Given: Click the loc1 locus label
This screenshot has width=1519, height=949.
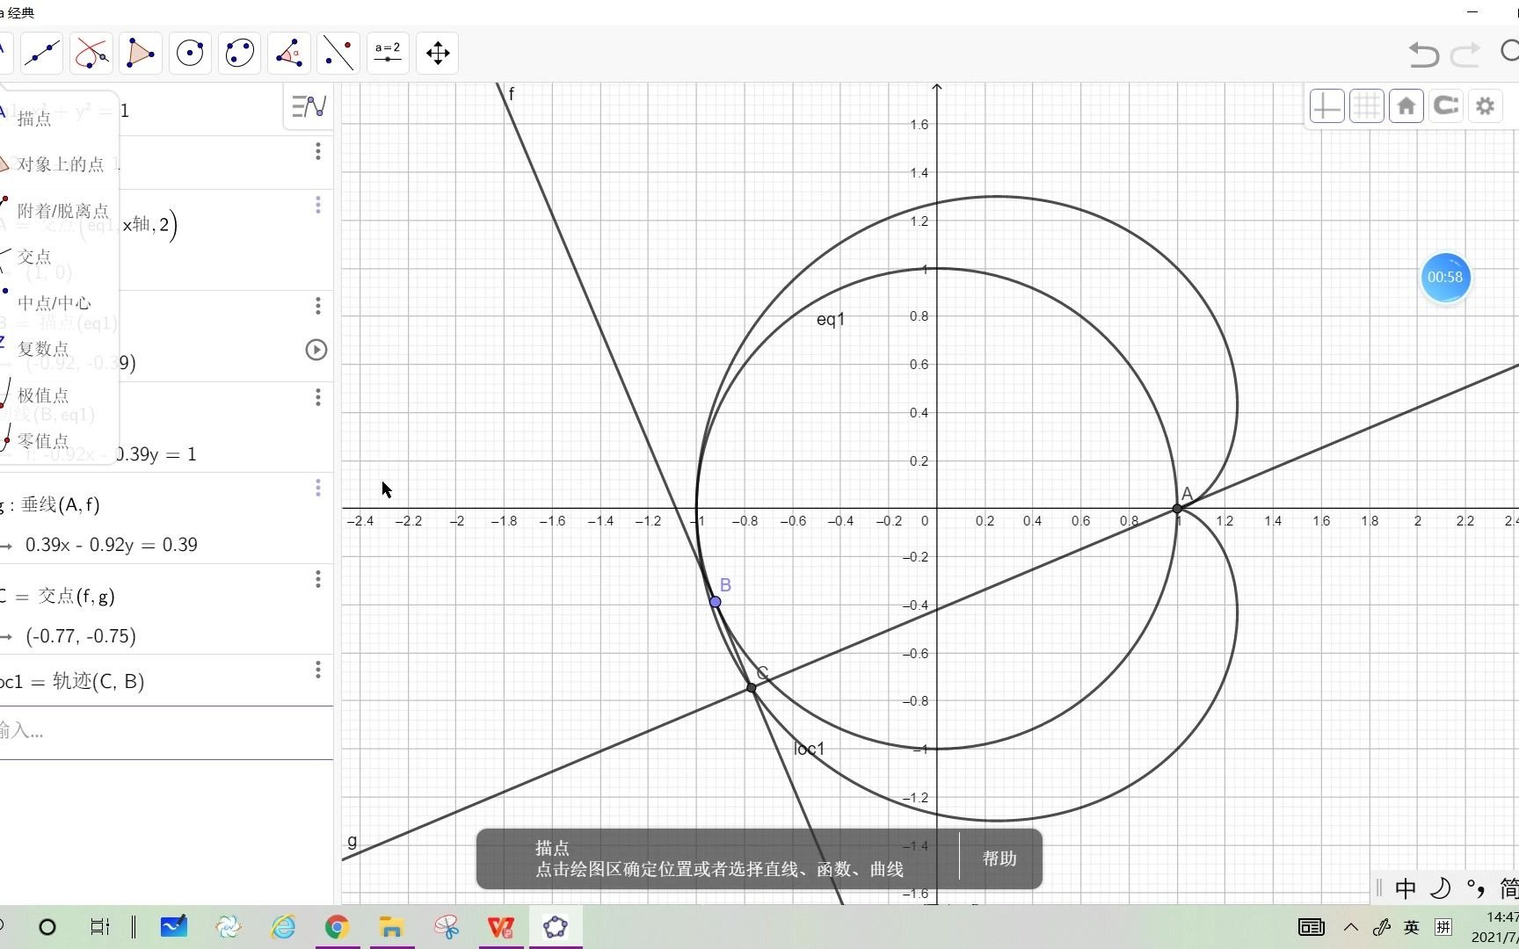Looking at the screenshot, I should coord(810,749).
